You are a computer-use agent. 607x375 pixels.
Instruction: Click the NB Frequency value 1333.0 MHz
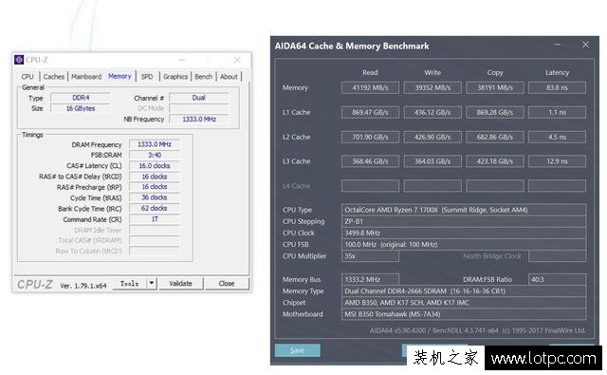pos(198,119)
